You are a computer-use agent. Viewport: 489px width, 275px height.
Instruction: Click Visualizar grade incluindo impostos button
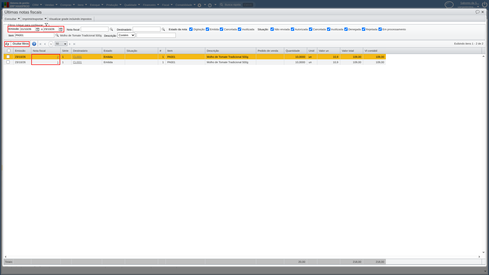(x=70, y=19)
